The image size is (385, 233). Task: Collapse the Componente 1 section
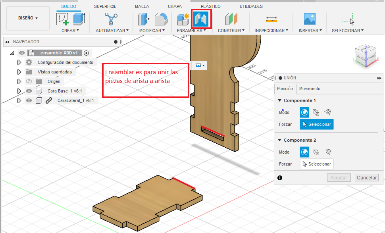[x=279, y=100]
